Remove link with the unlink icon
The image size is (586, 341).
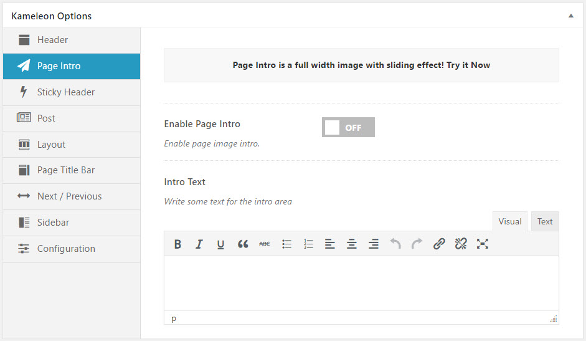[x=461, y=244]
